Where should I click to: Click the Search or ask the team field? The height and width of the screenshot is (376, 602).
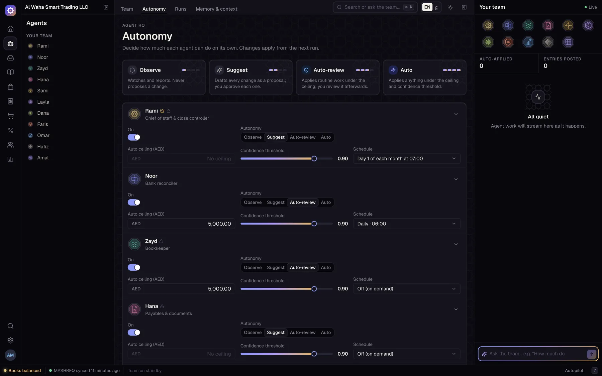click(375, 7)
